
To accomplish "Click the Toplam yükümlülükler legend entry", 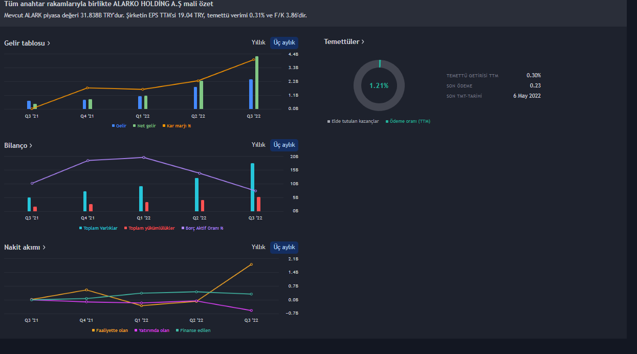I will (149, 228).
